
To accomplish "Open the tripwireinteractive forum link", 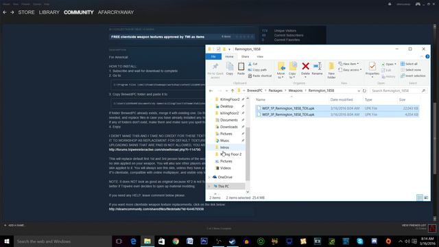I will point(154,150).
